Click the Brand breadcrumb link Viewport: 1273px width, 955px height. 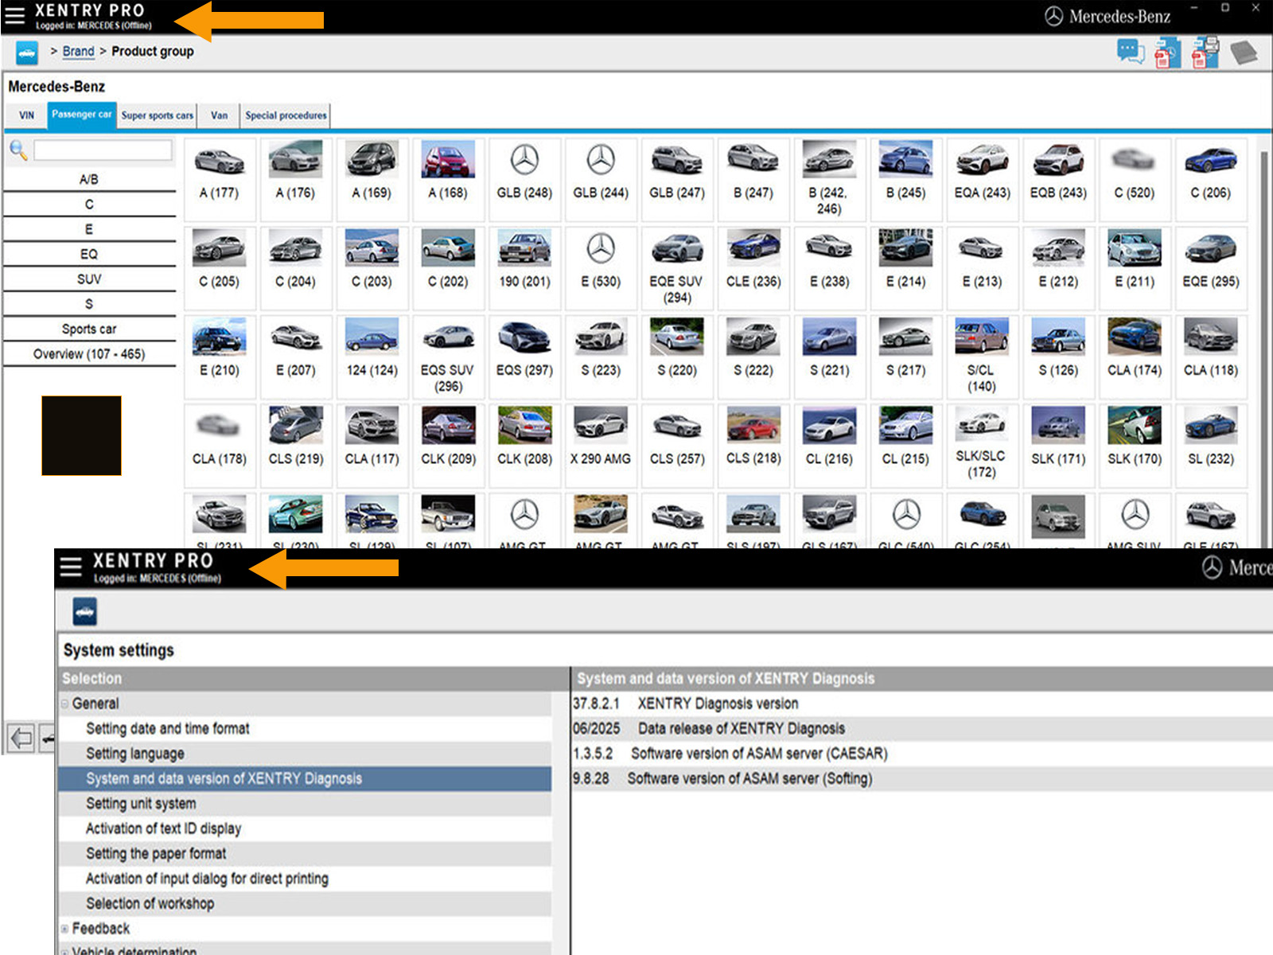point(78,51)
